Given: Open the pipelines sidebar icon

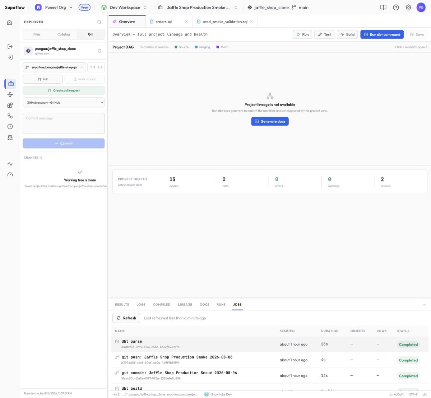Looking at the screenshot, I should pos(10,95).
